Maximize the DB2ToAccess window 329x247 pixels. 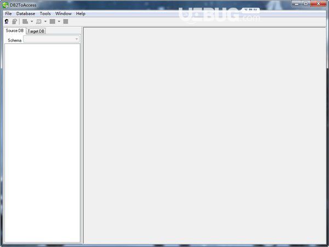[x=306, y=4]
